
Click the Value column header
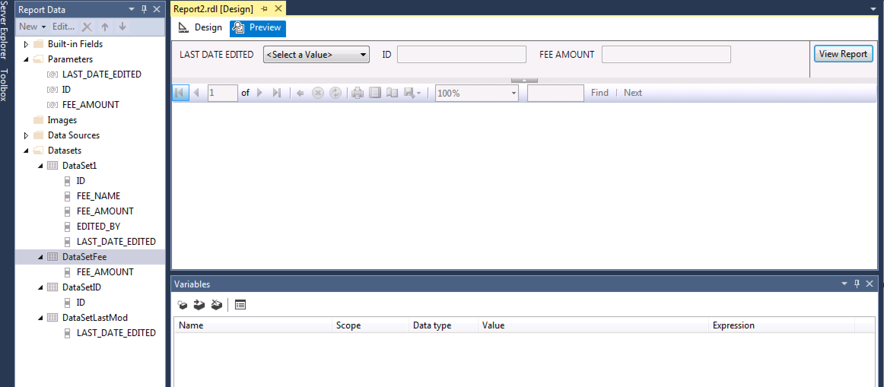tap(593, 325)
